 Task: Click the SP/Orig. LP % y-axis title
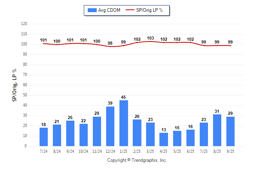tap(14, 85)
